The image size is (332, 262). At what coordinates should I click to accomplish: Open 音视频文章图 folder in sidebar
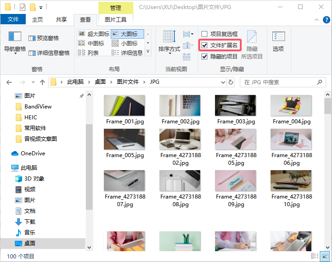(36, 139)
